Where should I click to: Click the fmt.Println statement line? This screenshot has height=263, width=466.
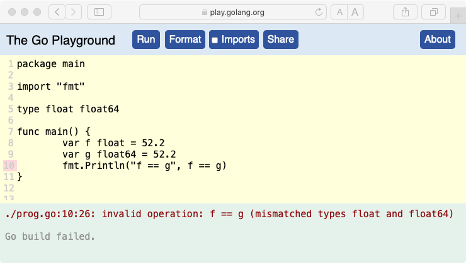click(144, 166)
